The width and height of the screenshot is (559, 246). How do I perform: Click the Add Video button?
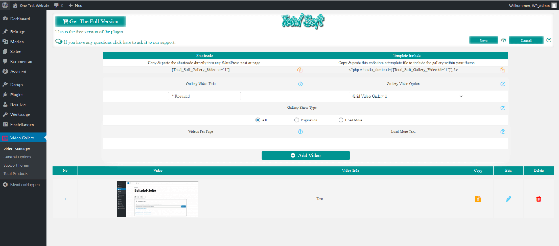pos(306,155)
